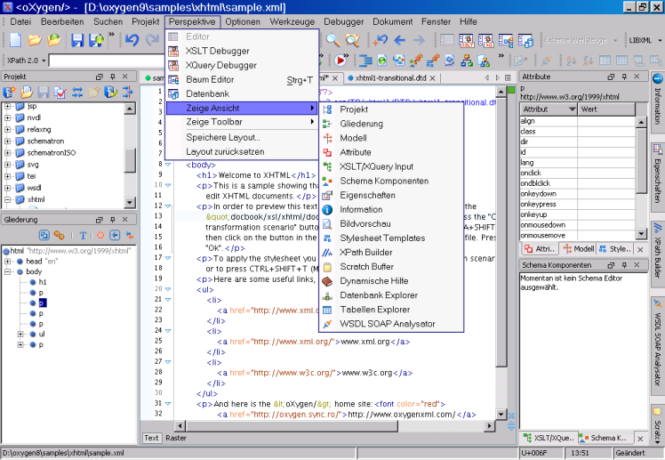Show Schema Komponenten view
The height and width of the screenshot is (460, 665).
click(391, 181)
